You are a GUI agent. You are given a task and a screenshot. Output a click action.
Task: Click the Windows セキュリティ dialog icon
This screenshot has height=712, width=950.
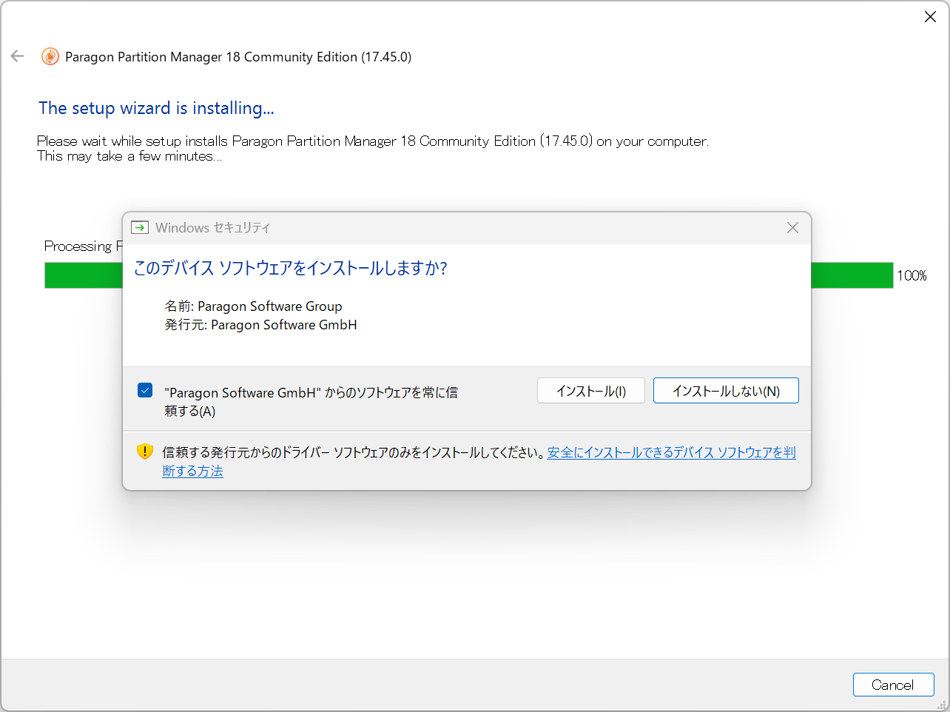140,227
